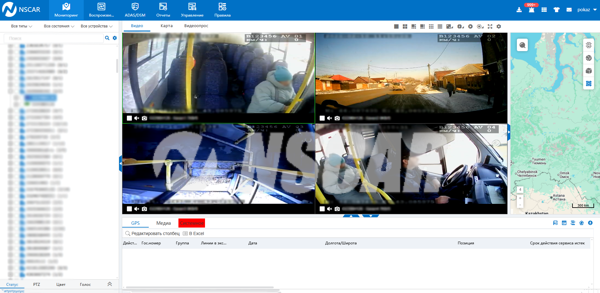Screen dimensions: 600x293
Task: Export table with 'В Excel'
Action: pyautogui.click(x=193, y=233)
